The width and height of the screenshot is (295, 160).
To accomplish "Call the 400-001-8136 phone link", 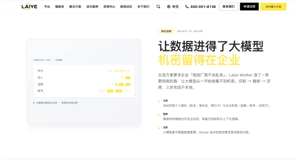I will [x=203, y=7].
